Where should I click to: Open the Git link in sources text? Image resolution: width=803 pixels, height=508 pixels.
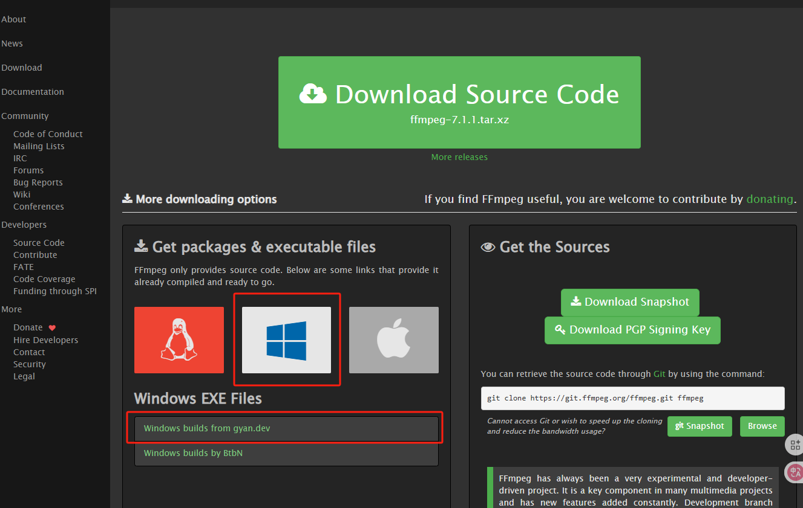[x=660, y=374]
